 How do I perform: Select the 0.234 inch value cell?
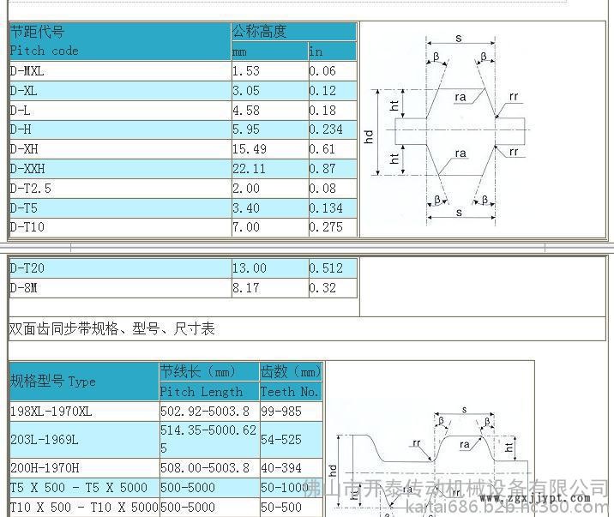[332, 129]
